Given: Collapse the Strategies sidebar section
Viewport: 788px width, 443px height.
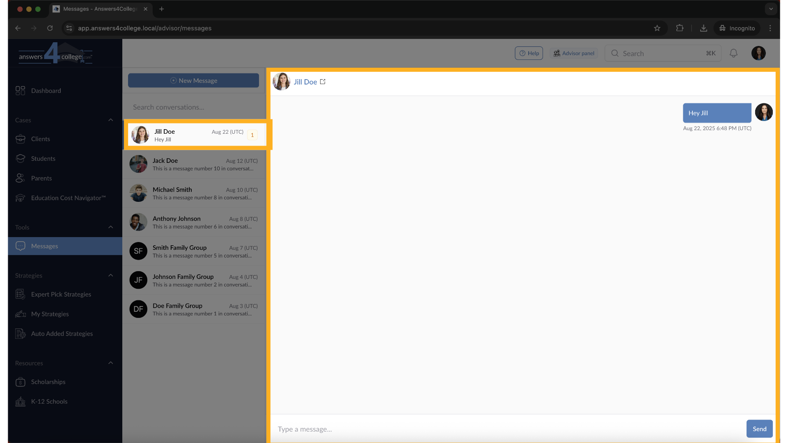Looking at the screenshot, I should (x=110, y=276).
